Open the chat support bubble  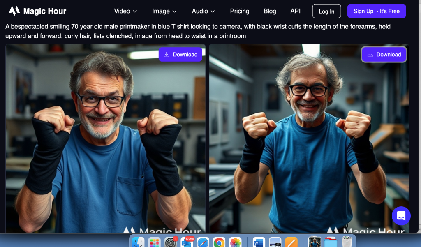coord(401,215)
